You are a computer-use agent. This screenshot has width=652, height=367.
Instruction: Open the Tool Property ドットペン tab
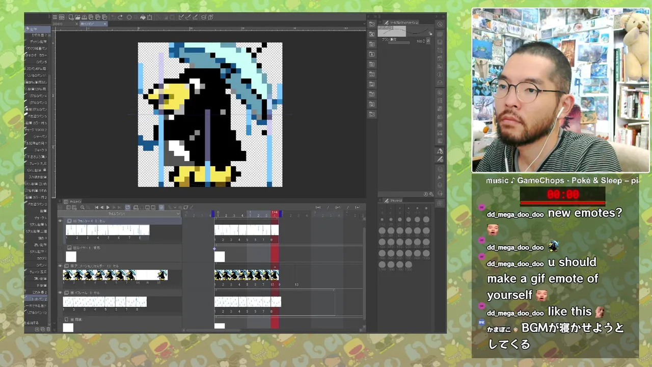pos(401,22)
